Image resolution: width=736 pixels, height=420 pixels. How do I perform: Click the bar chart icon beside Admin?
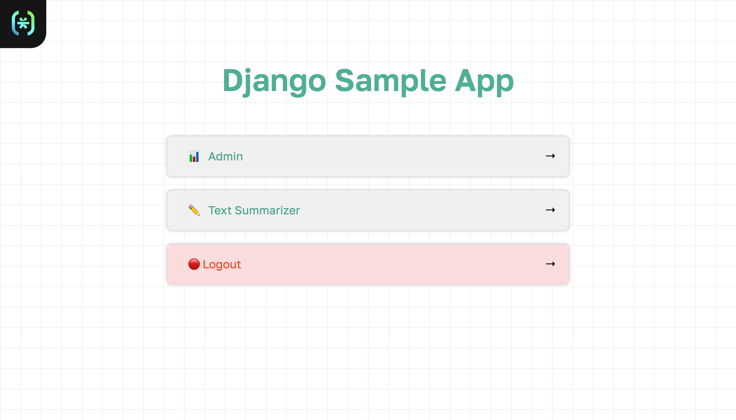[x=194, y=156]
